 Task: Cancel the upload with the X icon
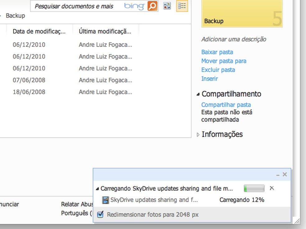[x=272, y=188]
